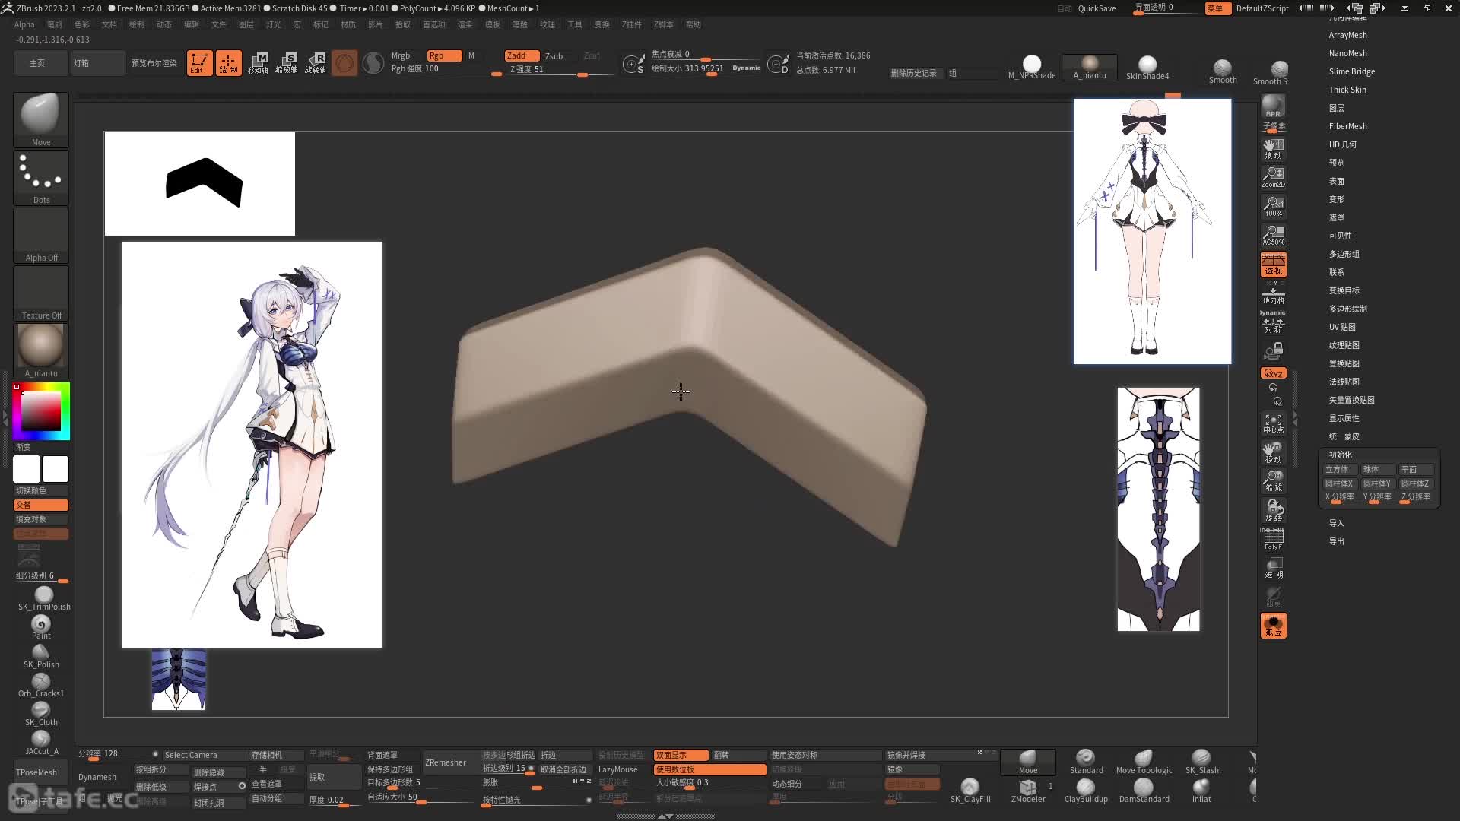
Task: Activate the Rotate axis (旋转轴) gizmo icon
Action: [x=316, y=63]
